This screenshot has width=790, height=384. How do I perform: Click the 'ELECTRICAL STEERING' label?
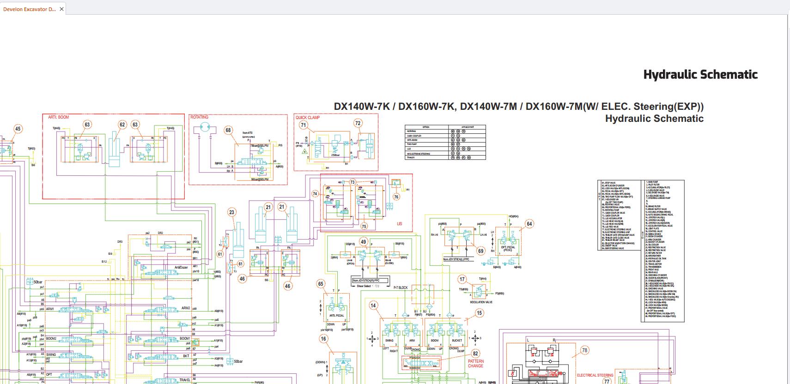[x=595, y=375]
